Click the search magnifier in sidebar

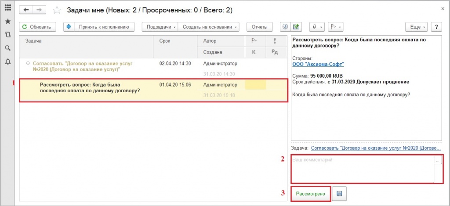7,48
